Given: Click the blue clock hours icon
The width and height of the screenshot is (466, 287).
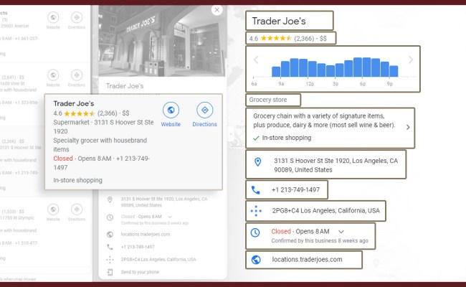Looking at the screenshot, I should tap(255, 232).
